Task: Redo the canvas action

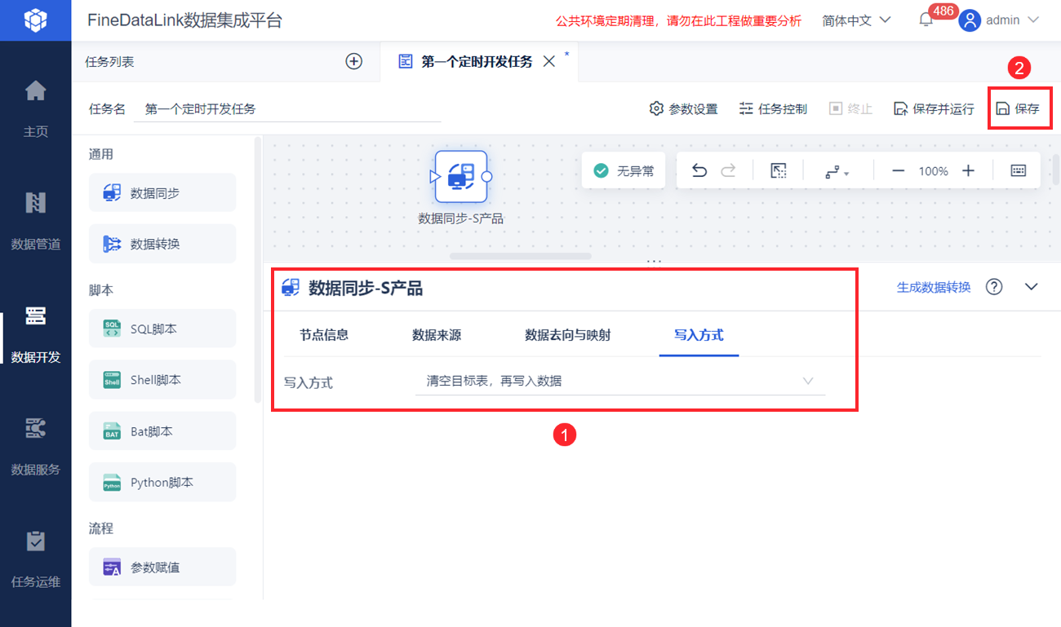Action: [x=728, y=170]
